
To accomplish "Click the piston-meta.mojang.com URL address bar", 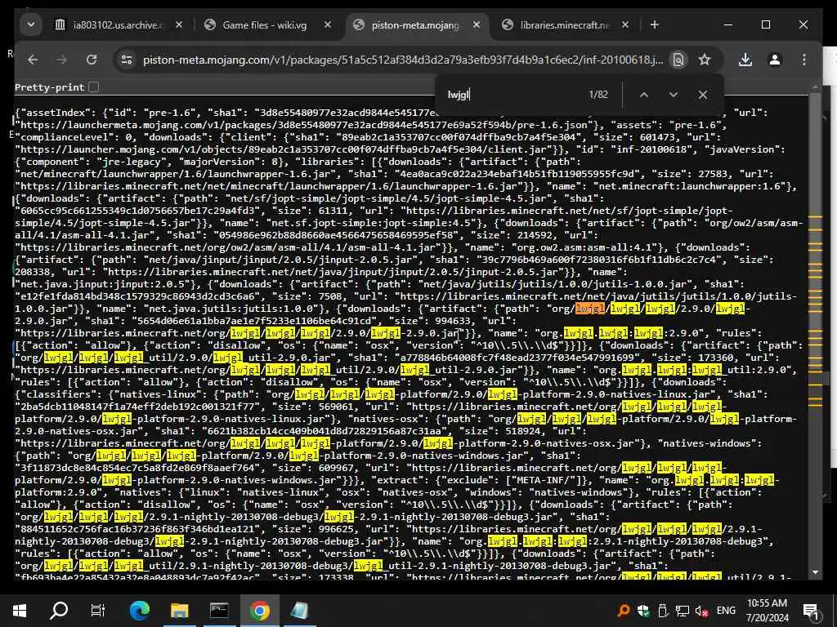I will [x=403, y=60].
